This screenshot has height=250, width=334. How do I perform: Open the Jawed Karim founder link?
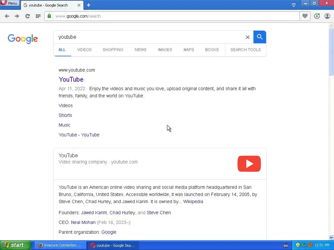94,213
